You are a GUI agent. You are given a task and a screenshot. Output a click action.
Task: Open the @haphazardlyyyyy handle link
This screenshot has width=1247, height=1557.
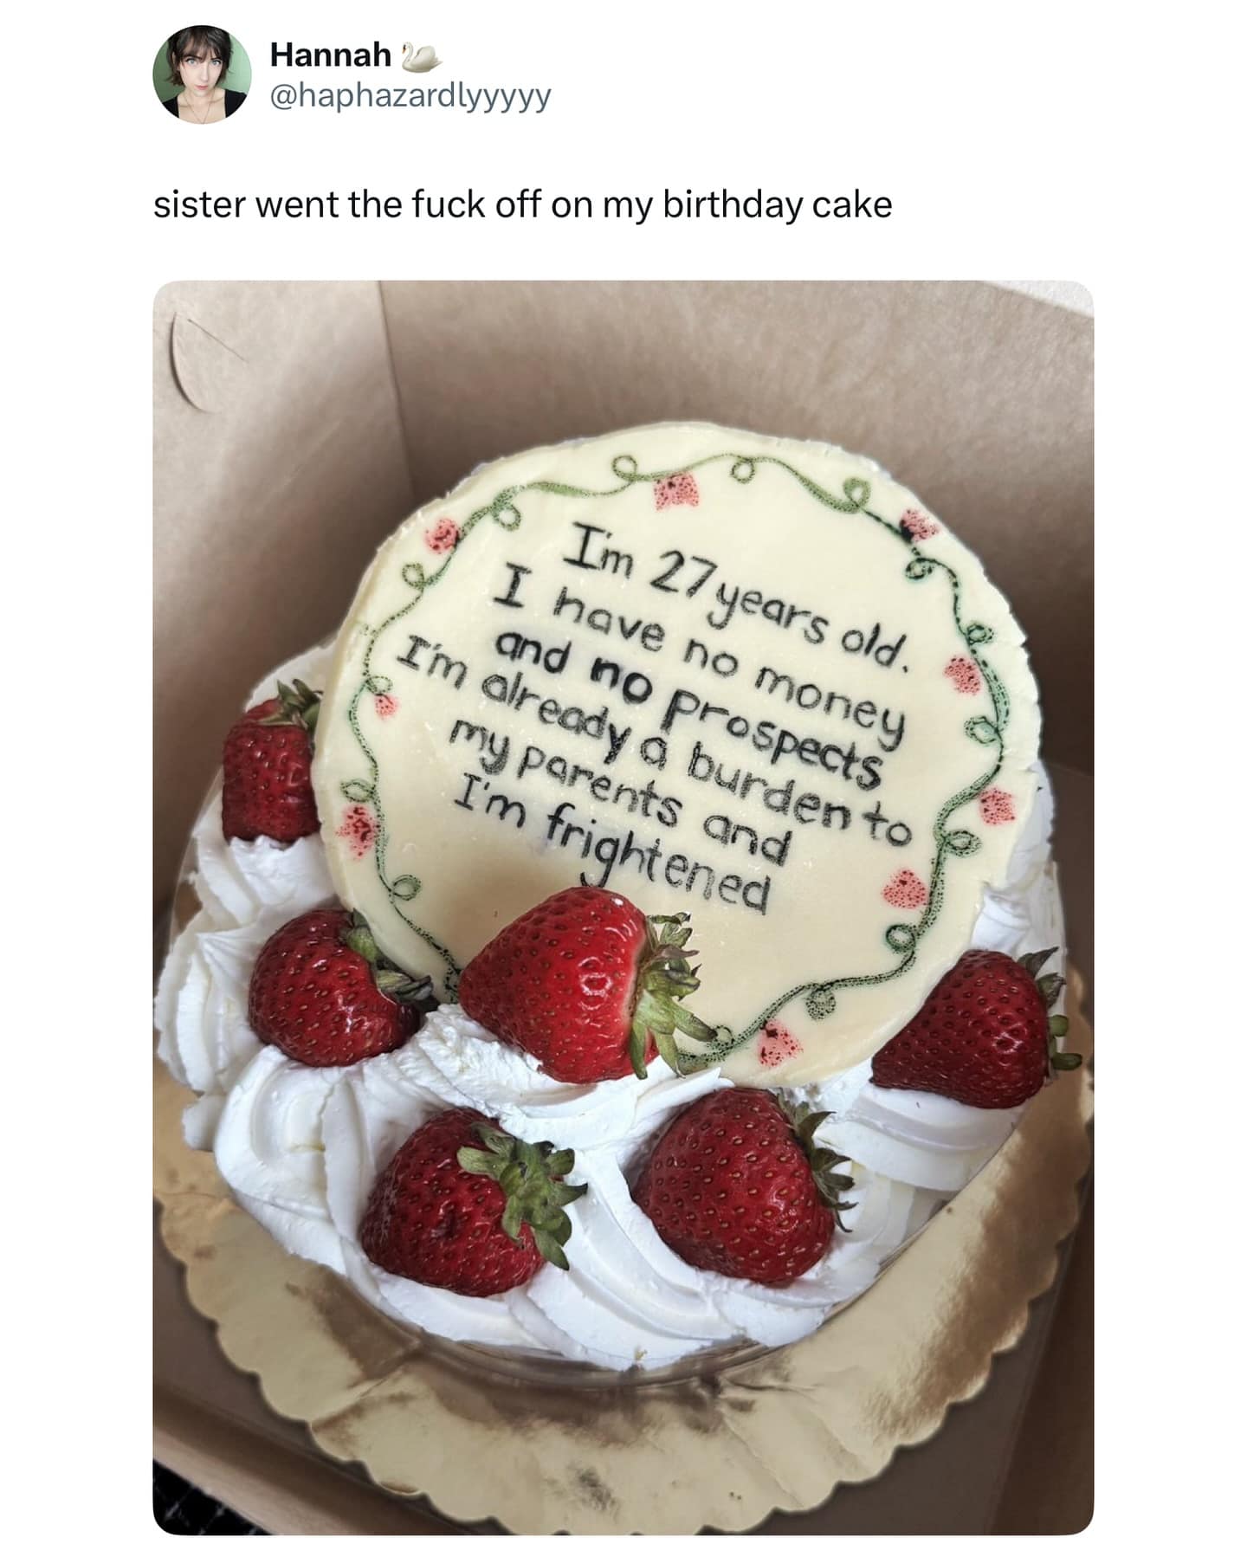[410, 96]
